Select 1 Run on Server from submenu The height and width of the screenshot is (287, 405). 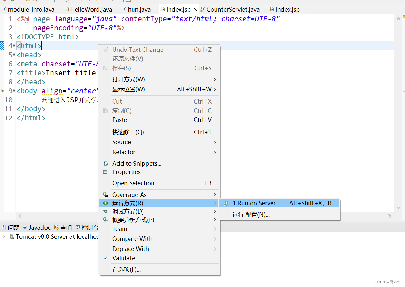(254, 203)
